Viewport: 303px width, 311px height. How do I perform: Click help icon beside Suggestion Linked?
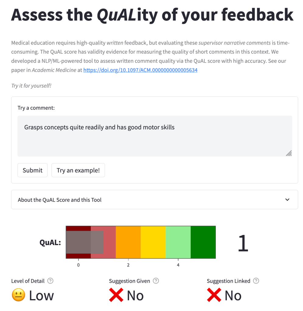tap(256, 281)
